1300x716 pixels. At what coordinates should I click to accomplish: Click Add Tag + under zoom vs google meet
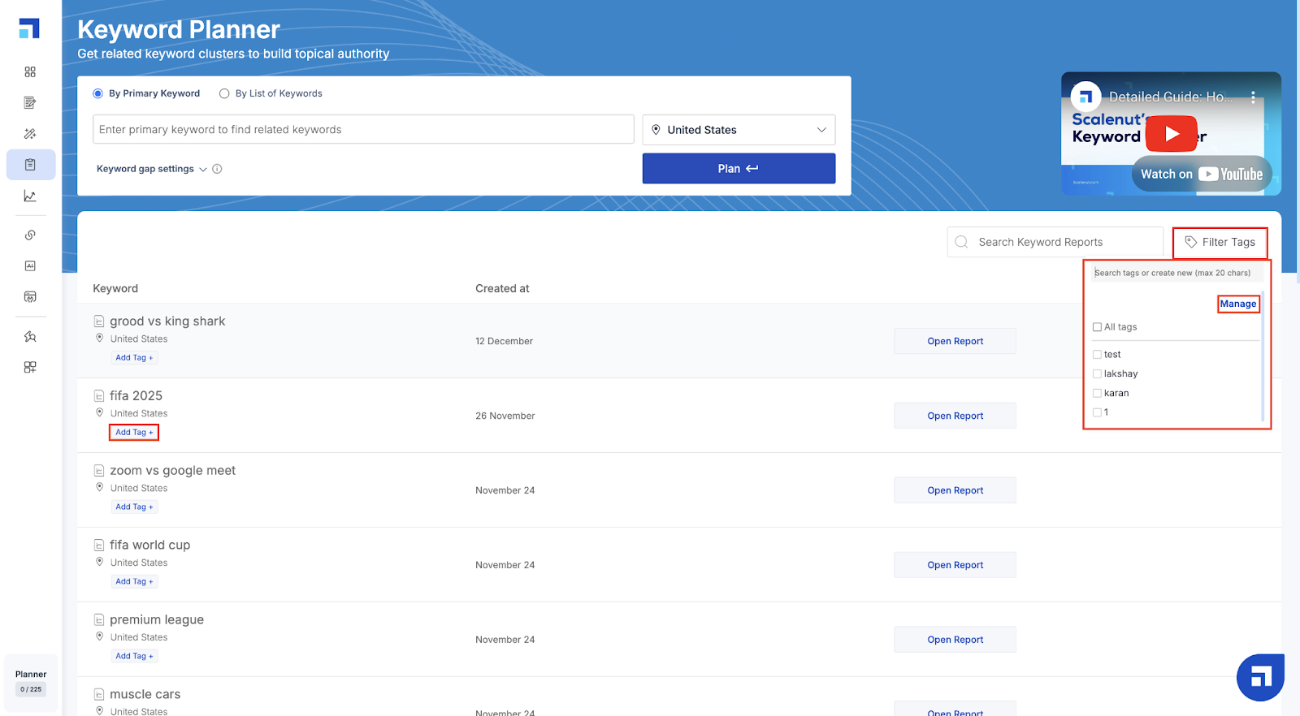click(x=134, y=507)
